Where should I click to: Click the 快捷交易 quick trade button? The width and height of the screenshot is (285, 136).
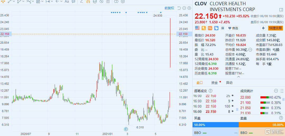(275, 28)
